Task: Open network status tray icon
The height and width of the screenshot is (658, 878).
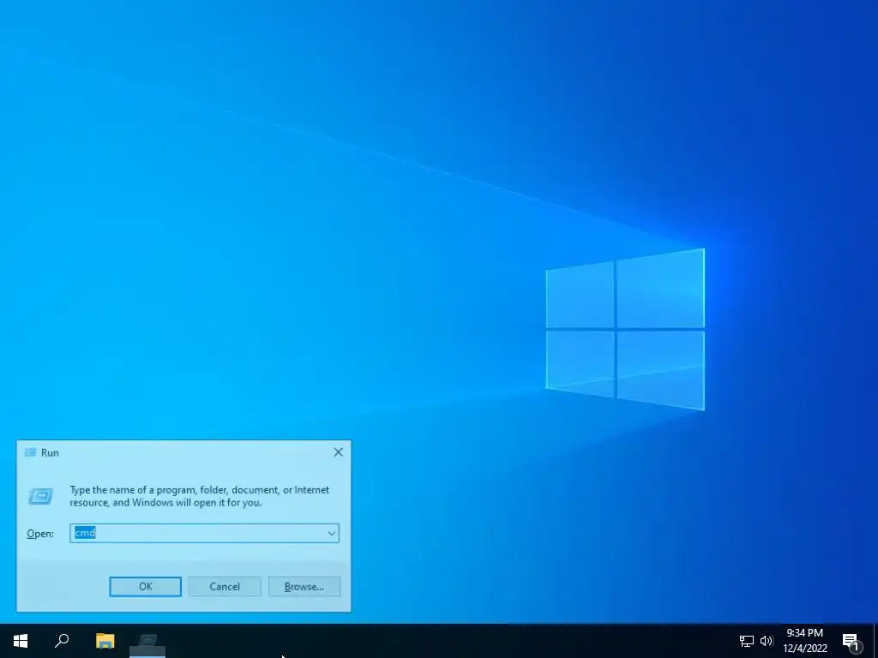Action: [747, 641]
